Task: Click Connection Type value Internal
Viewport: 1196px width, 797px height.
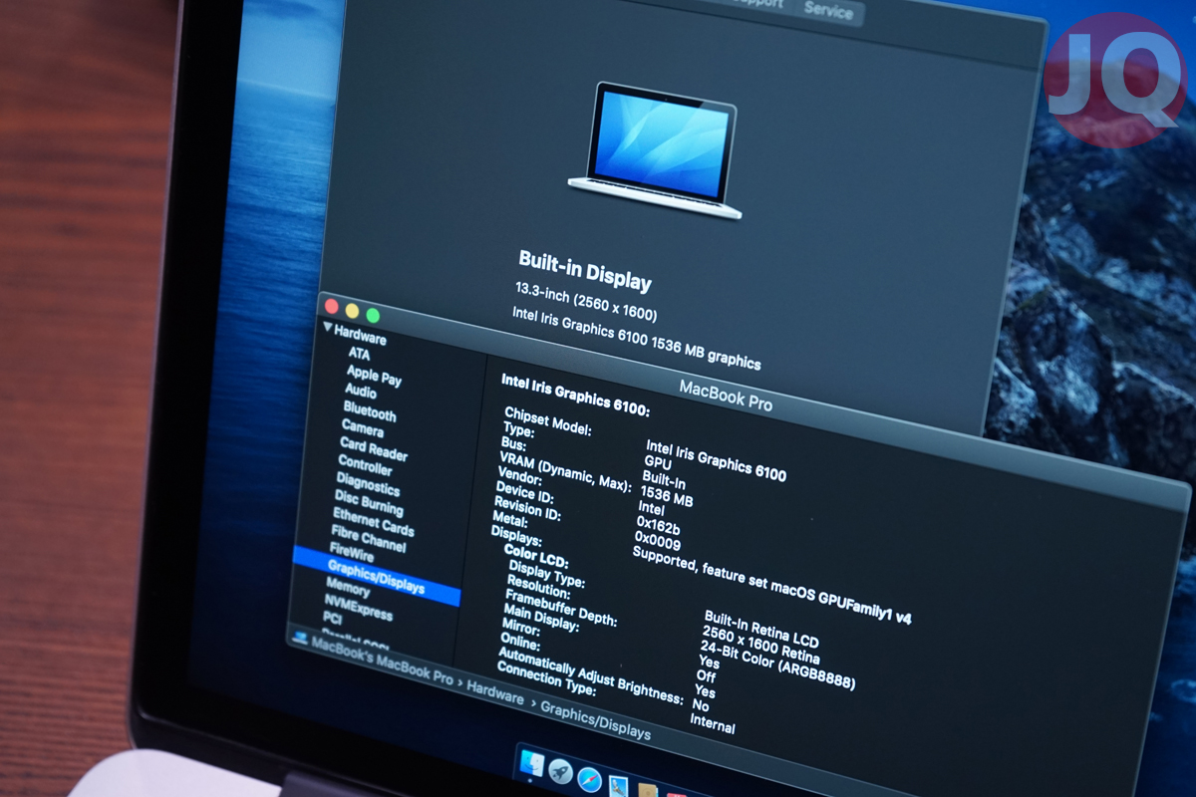Action: coord(713,723)
